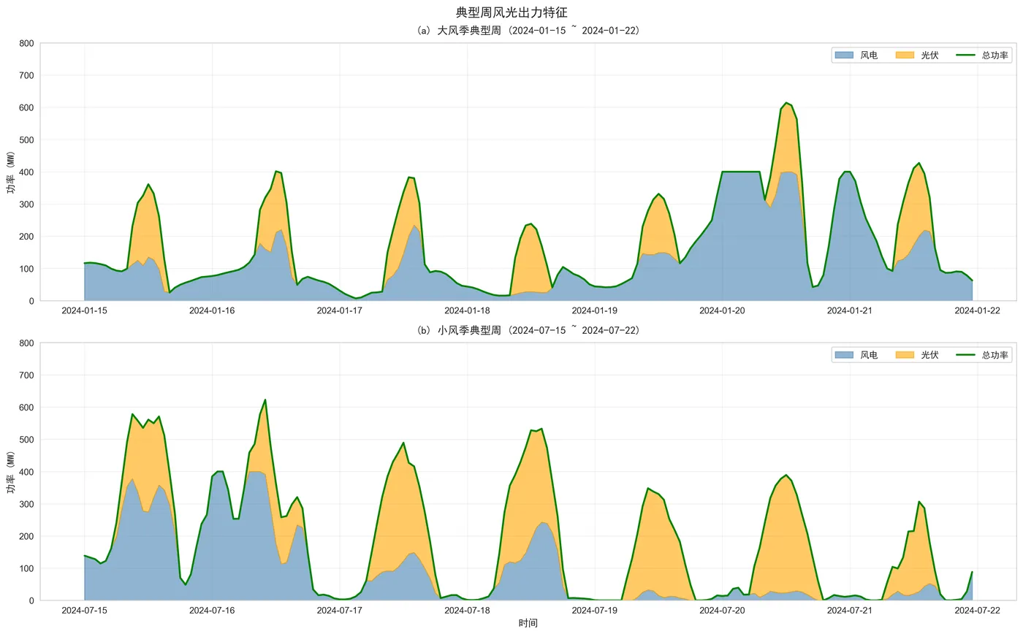The width and height of the screenshot is (1023, 634).
Task: Click the 200 y-tick of January chart
Action: point(26,237)
